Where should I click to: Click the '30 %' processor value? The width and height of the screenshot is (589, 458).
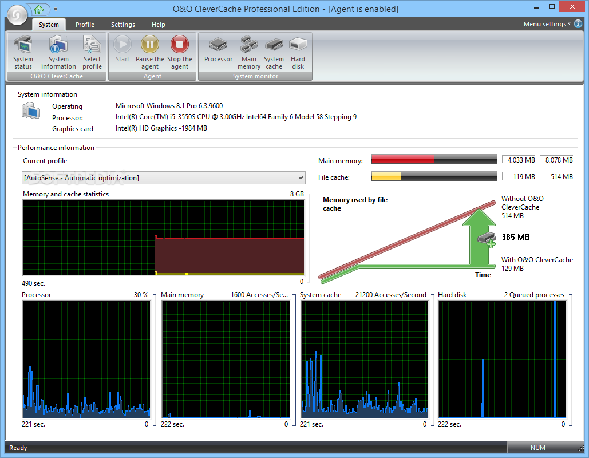tap(141, 295)
